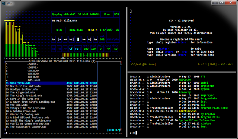Skip to previous track in Mpxplay
This screenshot has width=238, height=139.
coord(59,39)
